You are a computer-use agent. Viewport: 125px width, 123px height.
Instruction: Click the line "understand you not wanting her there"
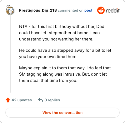[x=56, y=39]
